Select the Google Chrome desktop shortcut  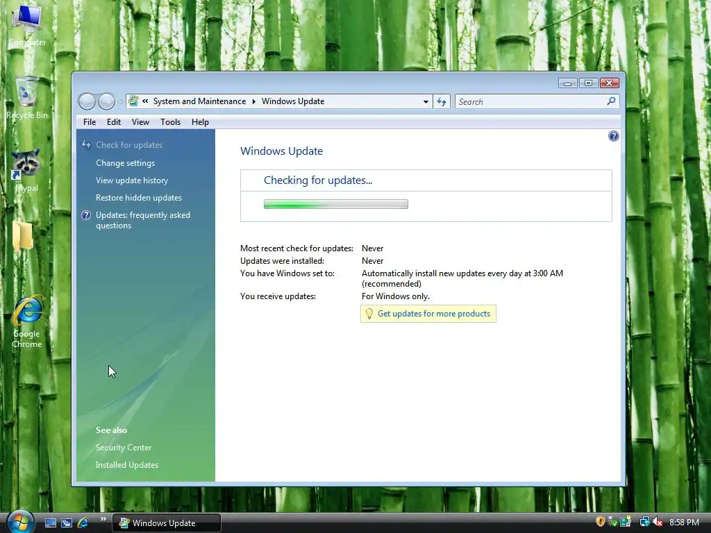pyautogui.click(x=27, y=321)
